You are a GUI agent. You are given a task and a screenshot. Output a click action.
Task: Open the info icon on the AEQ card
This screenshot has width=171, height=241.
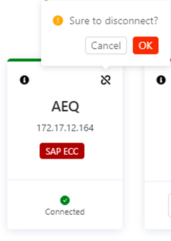coord(24,80)
